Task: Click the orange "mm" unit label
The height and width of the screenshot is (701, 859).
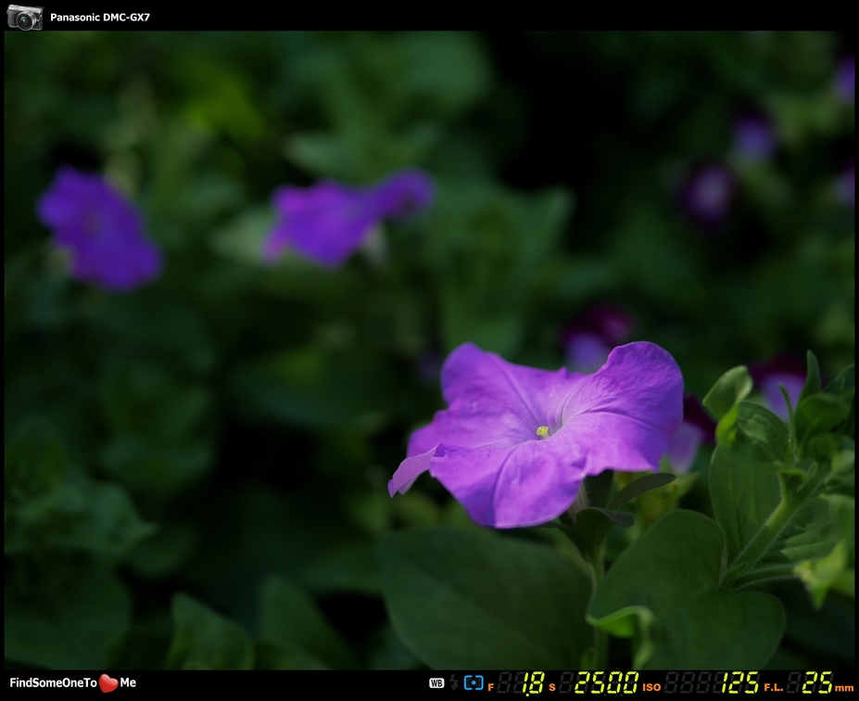Action: (844, 688)
